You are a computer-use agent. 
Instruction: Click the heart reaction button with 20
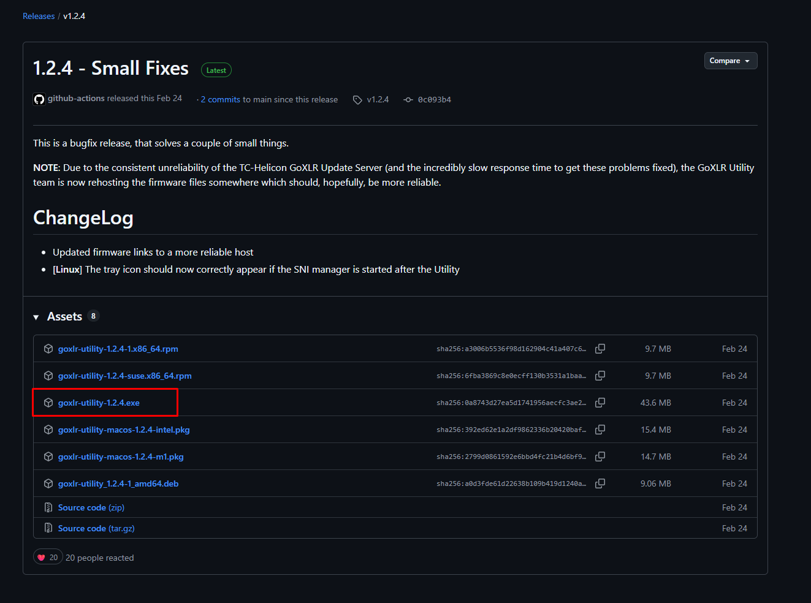pos(48,557)
